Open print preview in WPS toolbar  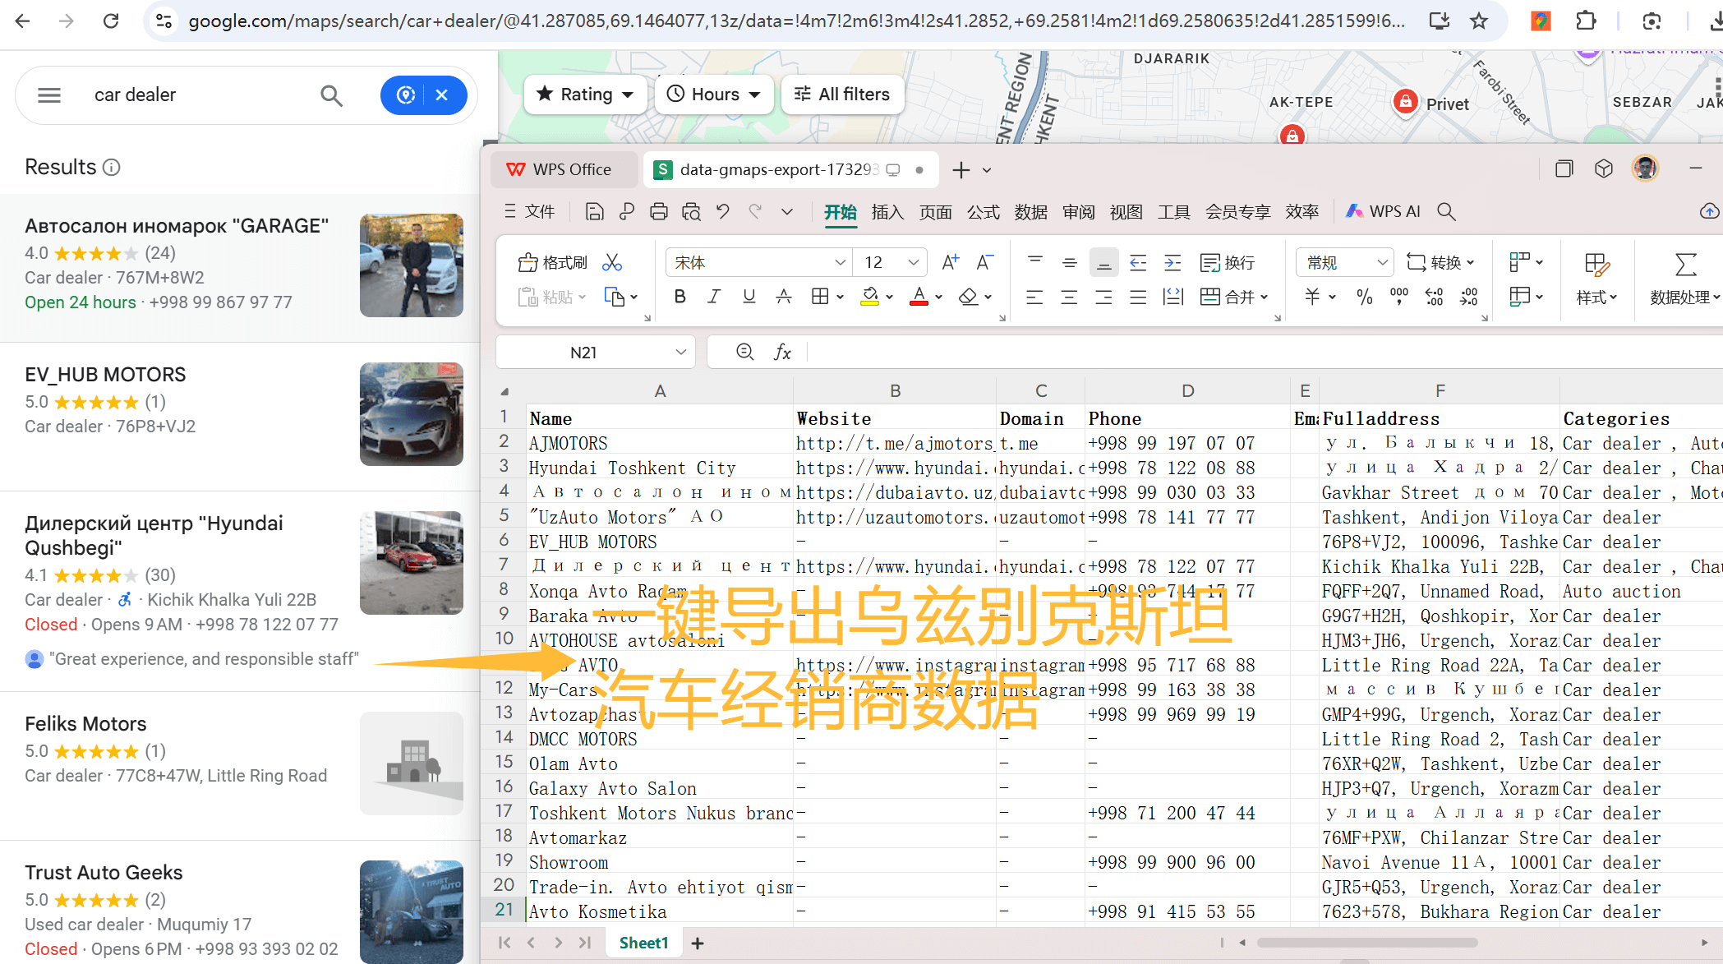click(691, 212)
